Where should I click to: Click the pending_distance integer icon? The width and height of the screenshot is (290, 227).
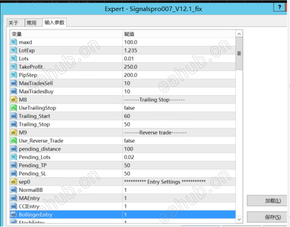point(14,149)
